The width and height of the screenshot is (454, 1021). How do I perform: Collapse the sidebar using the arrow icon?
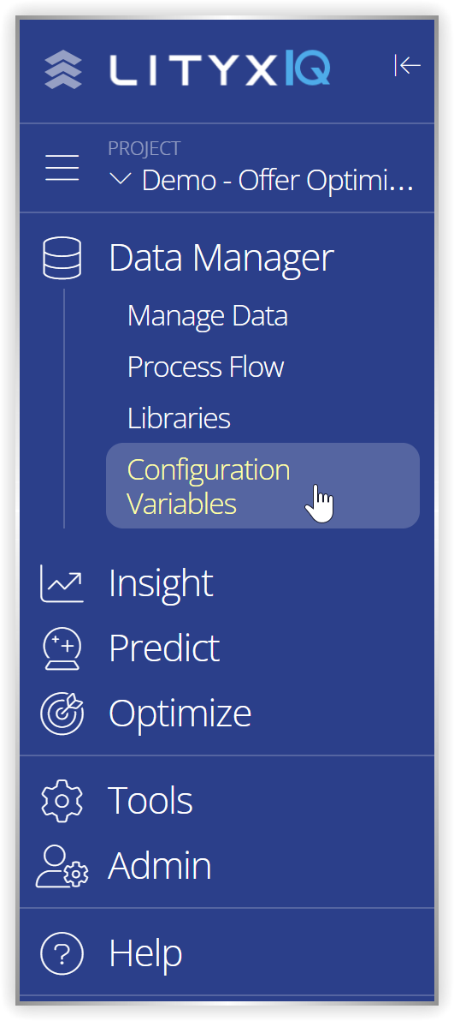coord(407,65)
